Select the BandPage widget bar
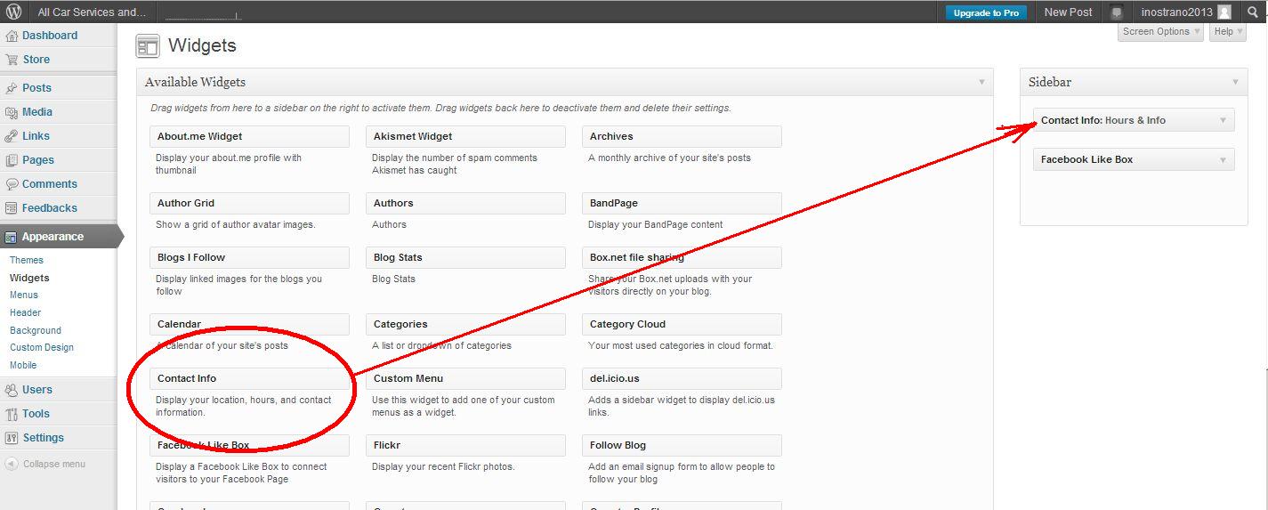 tap(682, 203)
